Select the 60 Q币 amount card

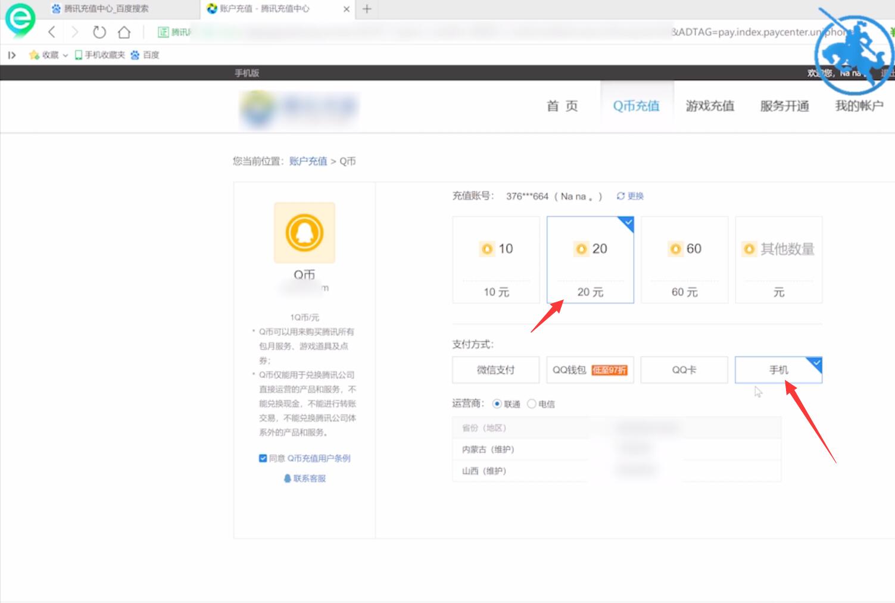(x=684, y=260)
